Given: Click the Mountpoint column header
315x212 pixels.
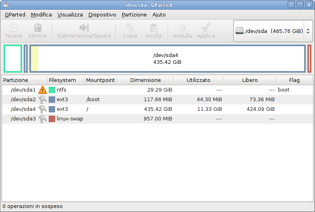Looking at the screenshot, I should pos(101,80).
